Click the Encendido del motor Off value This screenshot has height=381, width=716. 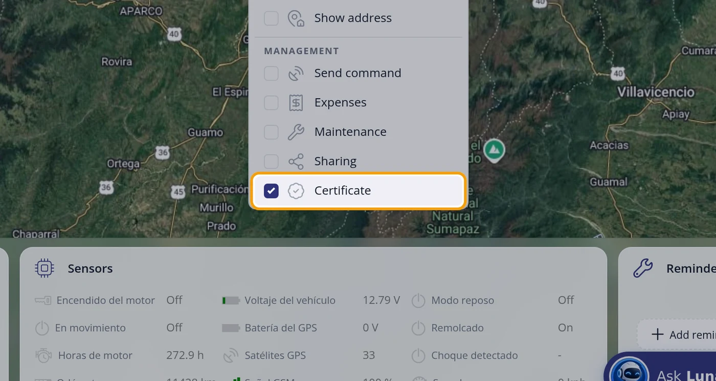coord(174,300)
